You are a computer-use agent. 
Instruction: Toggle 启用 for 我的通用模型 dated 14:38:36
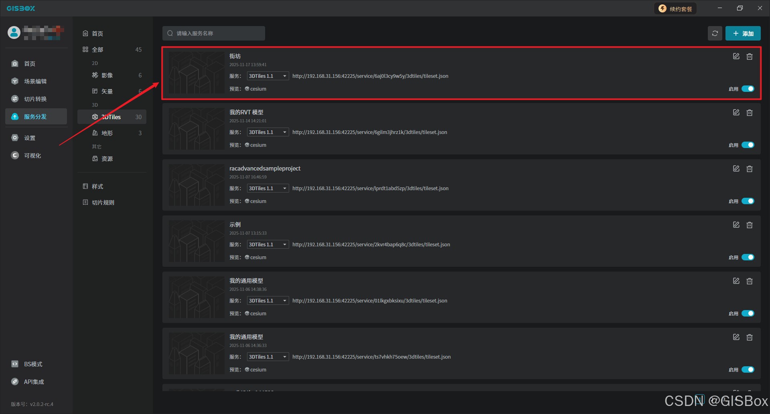tap(748, 313)
